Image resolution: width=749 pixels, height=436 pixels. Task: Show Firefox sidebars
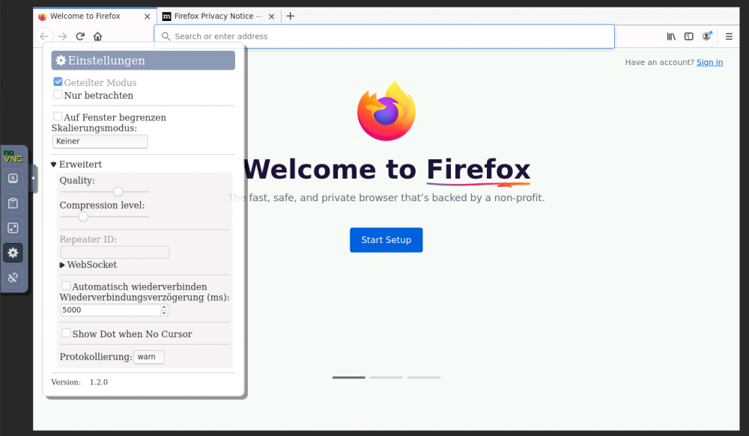pos(689,36)
